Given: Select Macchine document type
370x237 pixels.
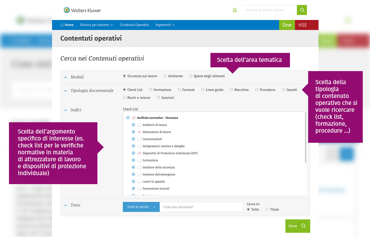Looking at the screenshot, I should pos(231,90).
